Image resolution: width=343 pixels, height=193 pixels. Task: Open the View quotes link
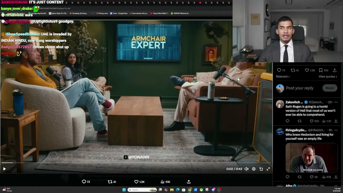tap(328, 77)
